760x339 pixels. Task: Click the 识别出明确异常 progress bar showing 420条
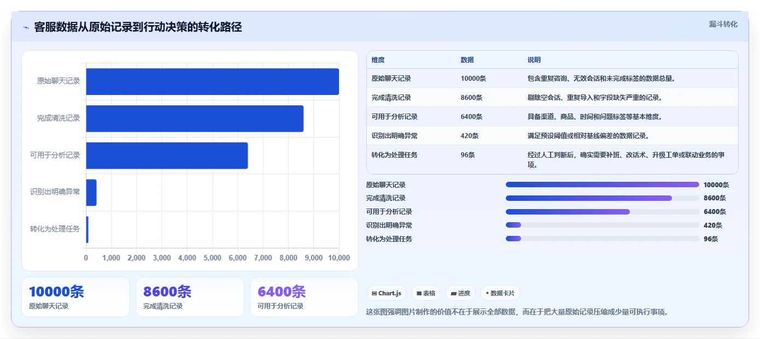pos(603,225)
